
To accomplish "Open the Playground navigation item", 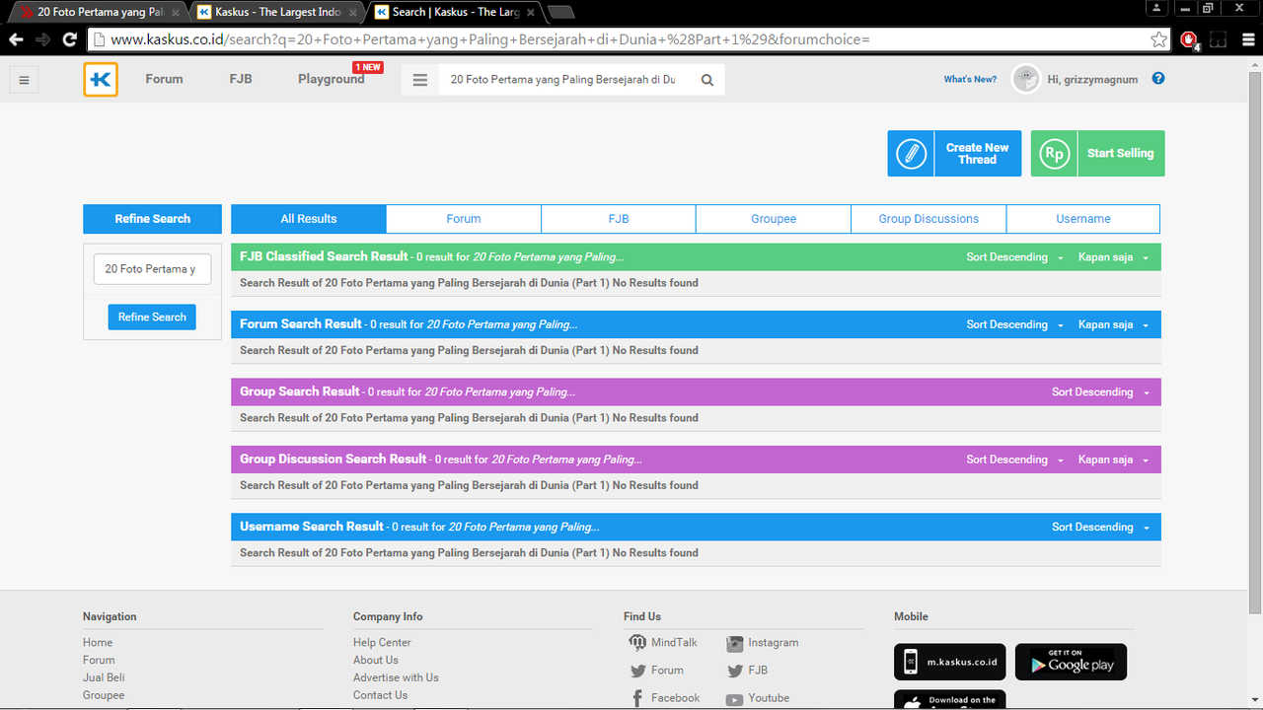I will (332, 79).
